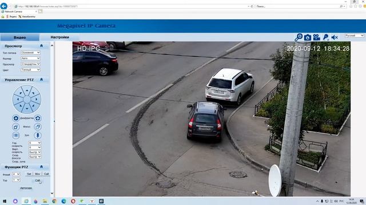Move the PTZ camera up-left
This screenshot has width=366, height=205.
(21, 93)
